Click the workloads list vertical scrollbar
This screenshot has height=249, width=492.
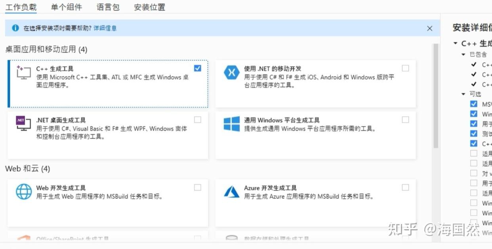(436, 96)
